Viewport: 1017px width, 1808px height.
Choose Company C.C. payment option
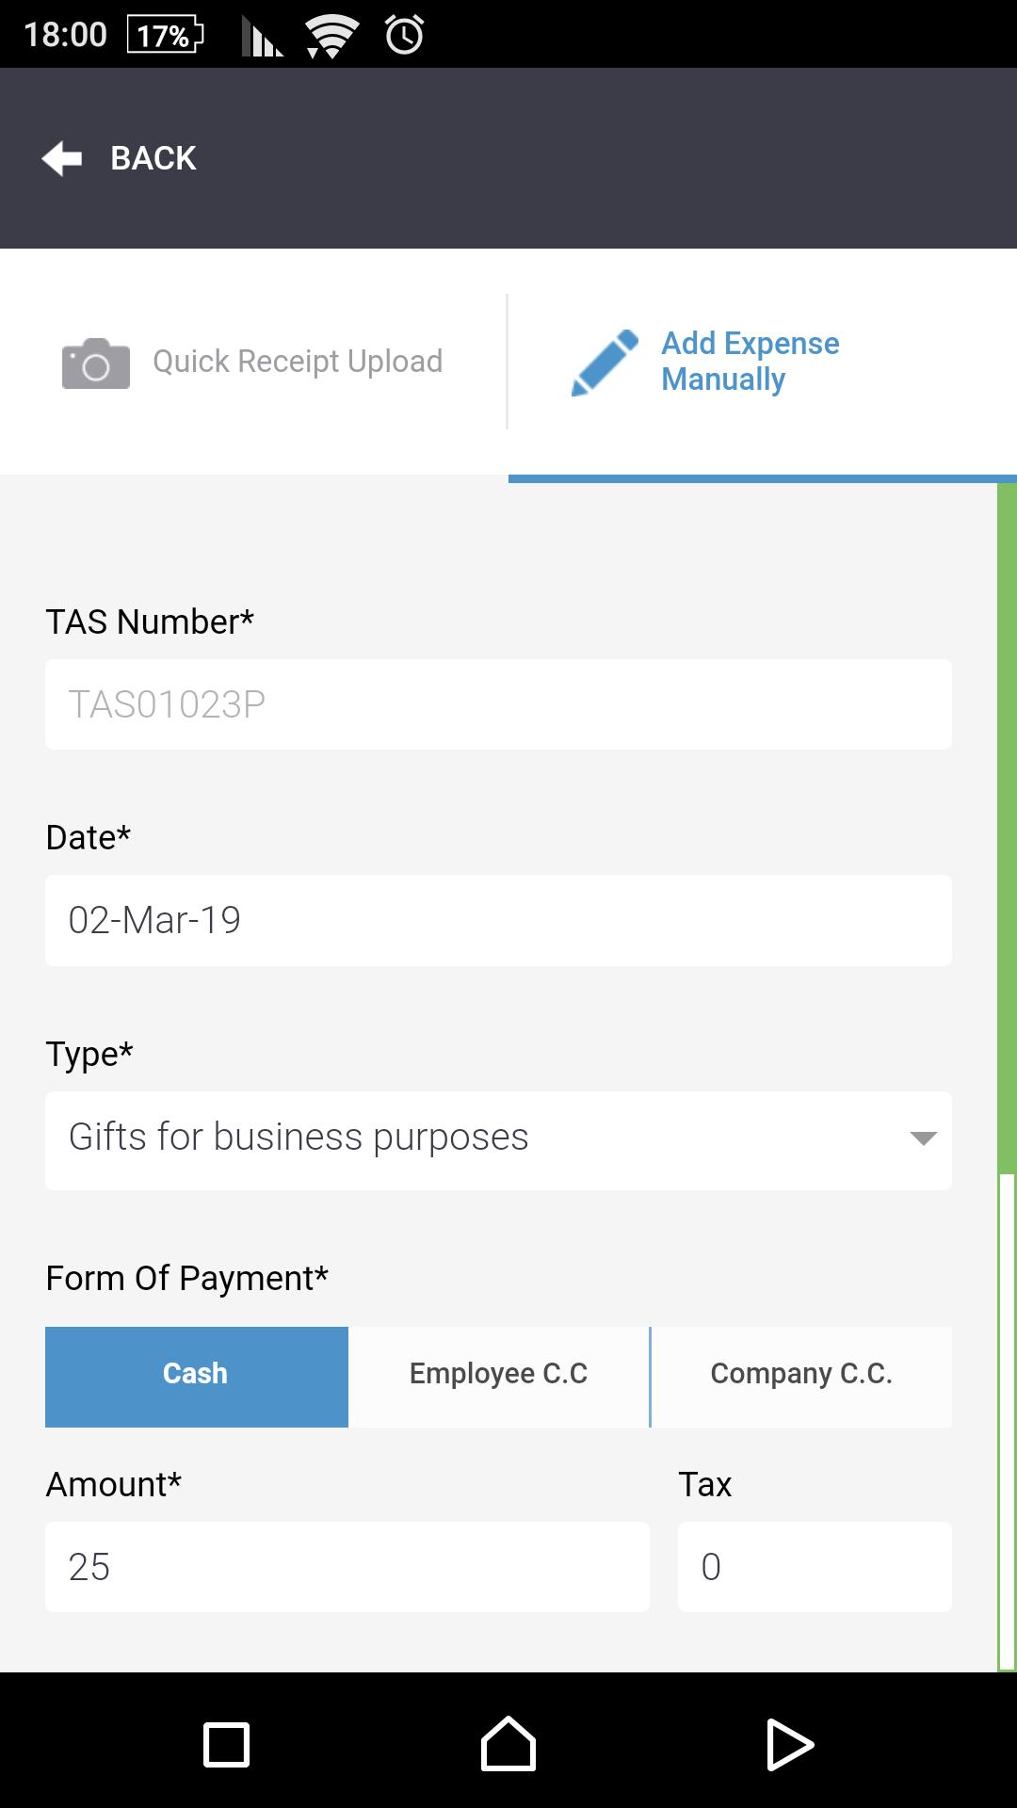coord(801,1376)
